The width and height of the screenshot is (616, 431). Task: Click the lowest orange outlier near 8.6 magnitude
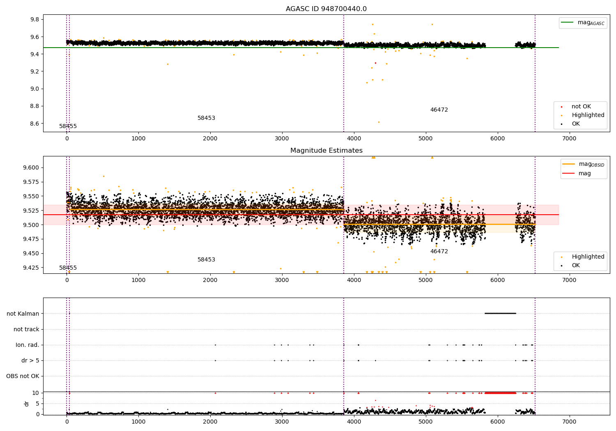(x=379, y=122)
